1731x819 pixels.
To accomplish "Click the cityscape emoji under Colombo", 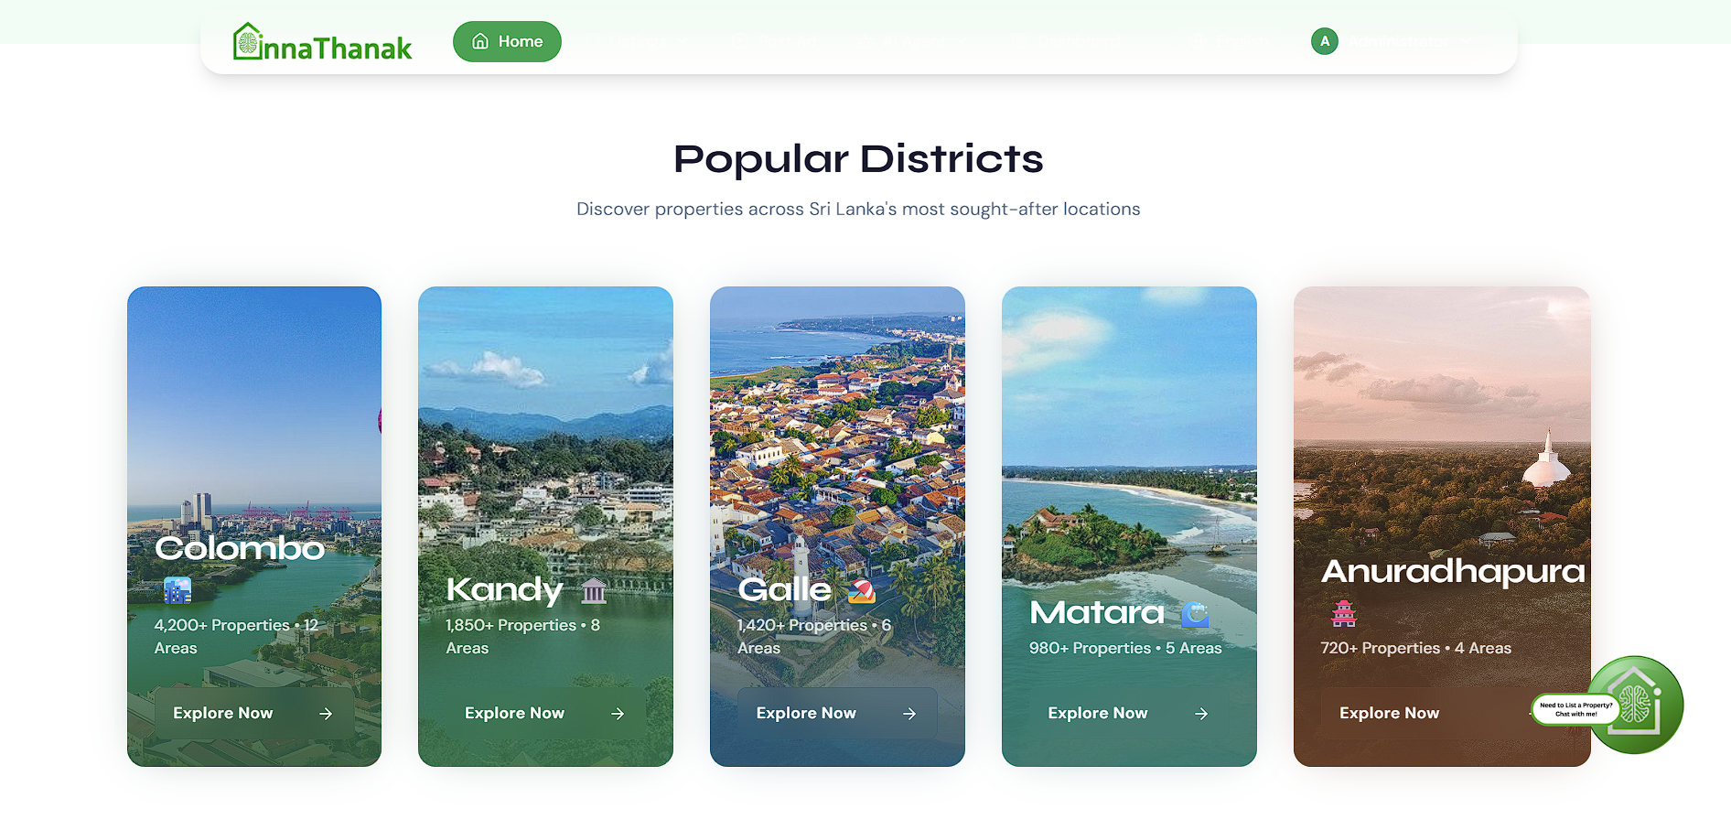I will point(177,590).
